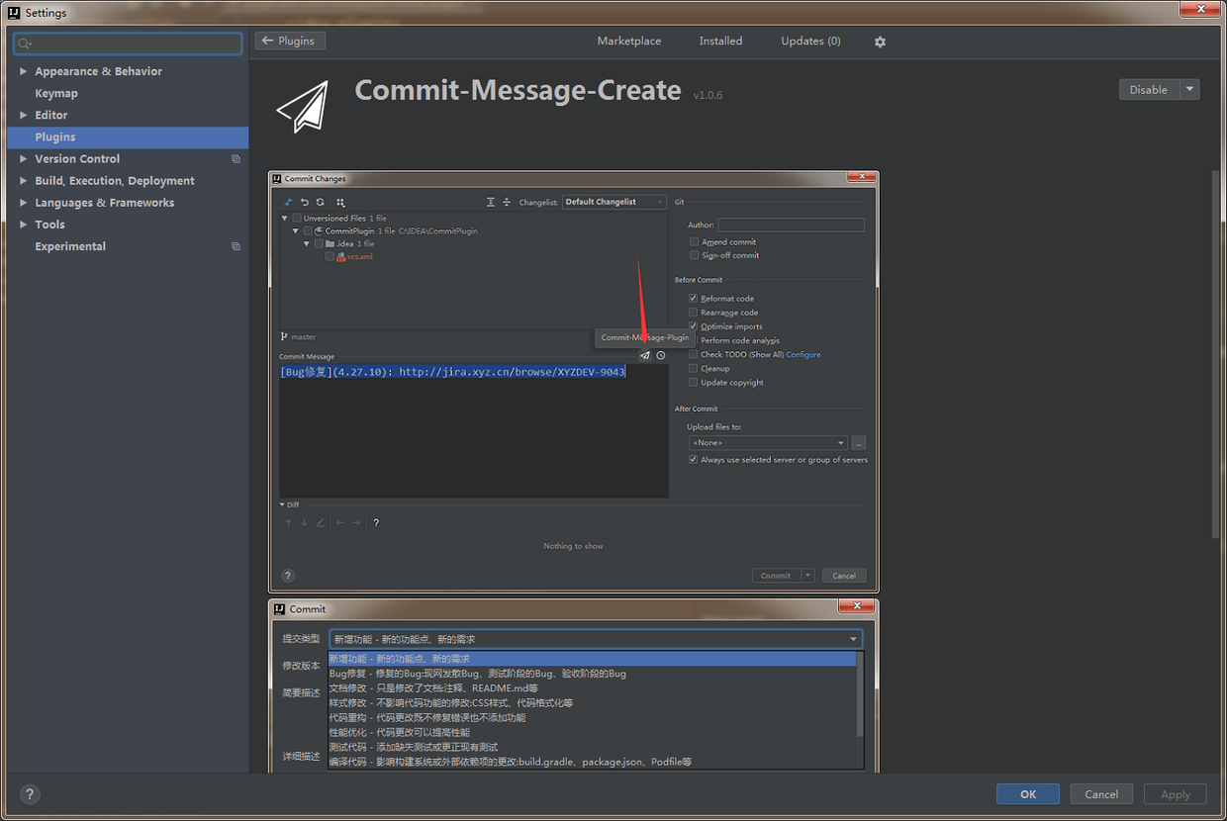Viewport: 1227px width, 821px height.
Task: Expand Build, Execution, Deployment node
Action: coord(24,181)
